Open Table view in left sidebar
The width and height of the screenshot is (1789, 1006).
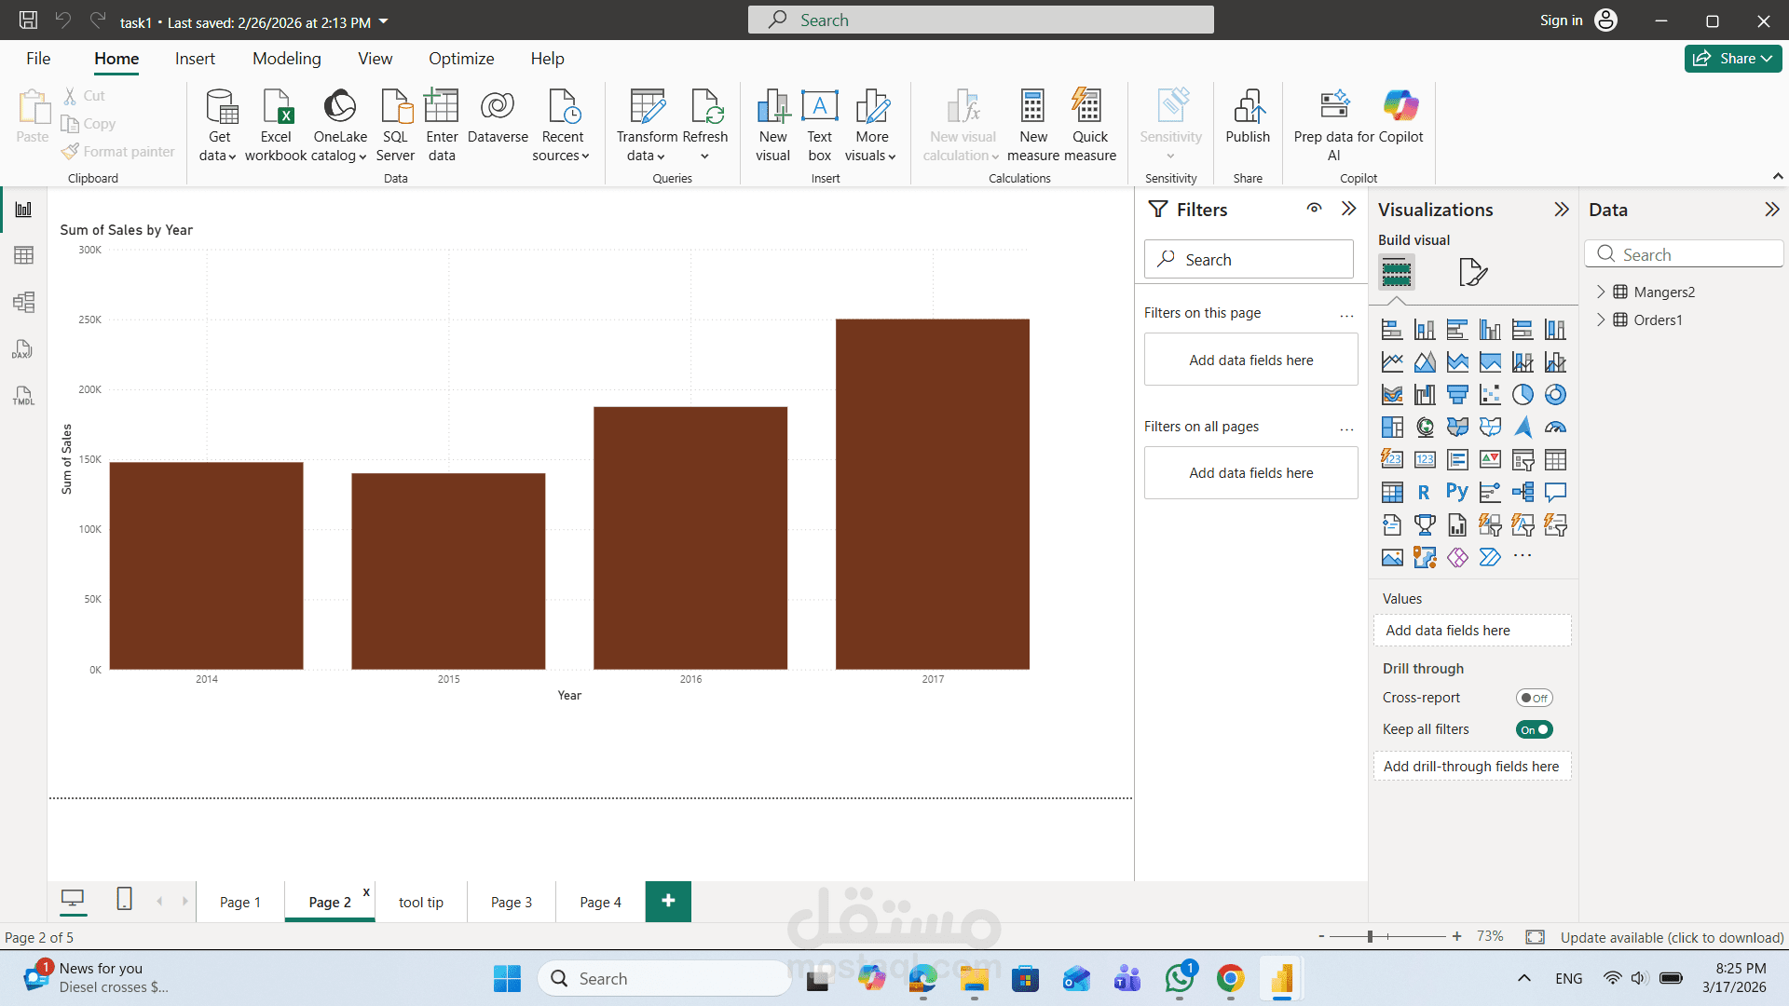coord(24,255)
